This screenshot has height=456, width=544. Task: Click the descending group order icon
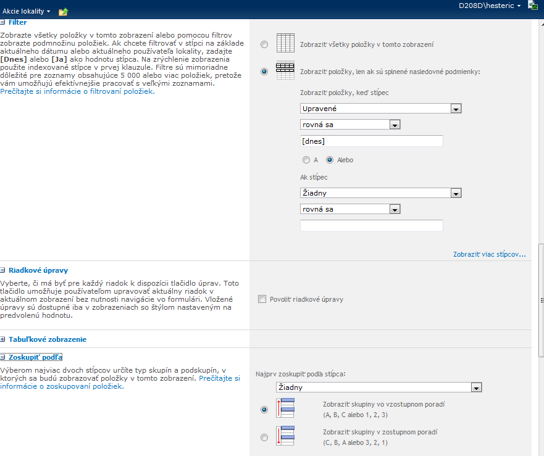click(285, 436)
